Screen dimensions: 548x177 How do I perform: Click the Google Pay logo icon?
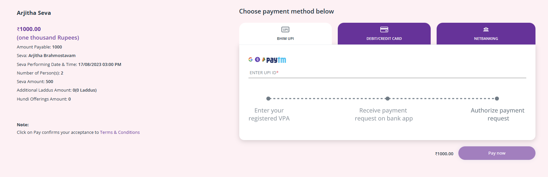coord(250,60)
